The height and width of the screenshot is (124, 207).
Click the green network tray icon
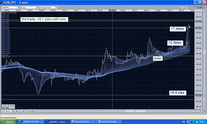[x=194, y=122]
